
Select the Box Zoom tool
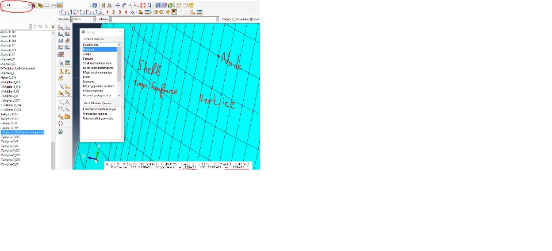(x=136, y=5)
